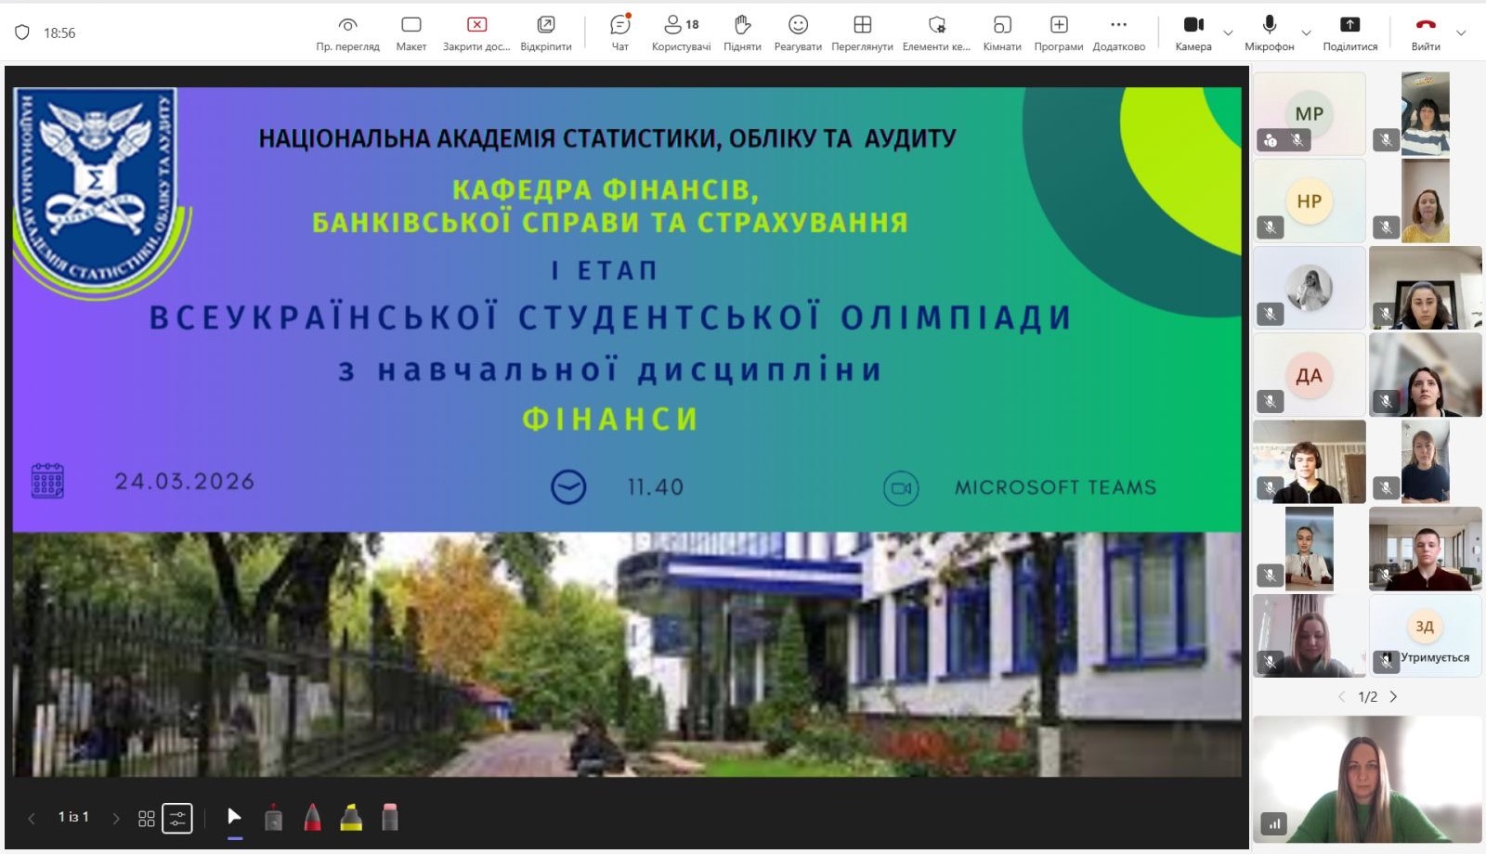Image resolution: width=1486 pixels, height=854 pixels.
Task: Open the Переглянути view menu
Action: [862, 32]
